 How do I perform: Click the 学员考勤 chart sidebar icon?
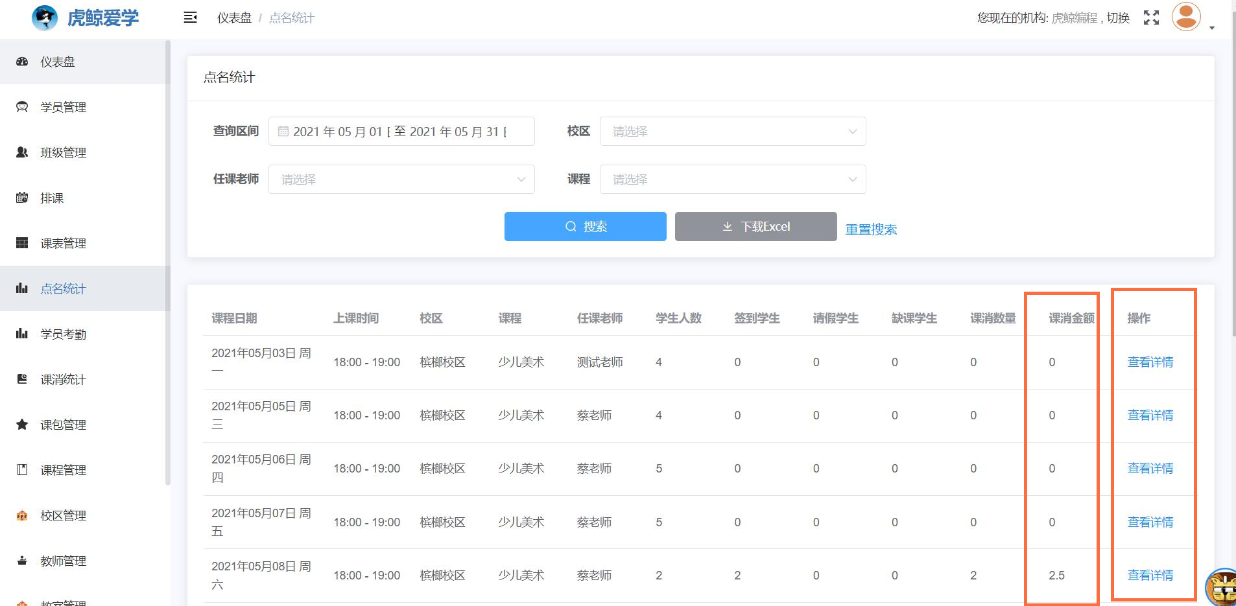click(x=22, y=334)
